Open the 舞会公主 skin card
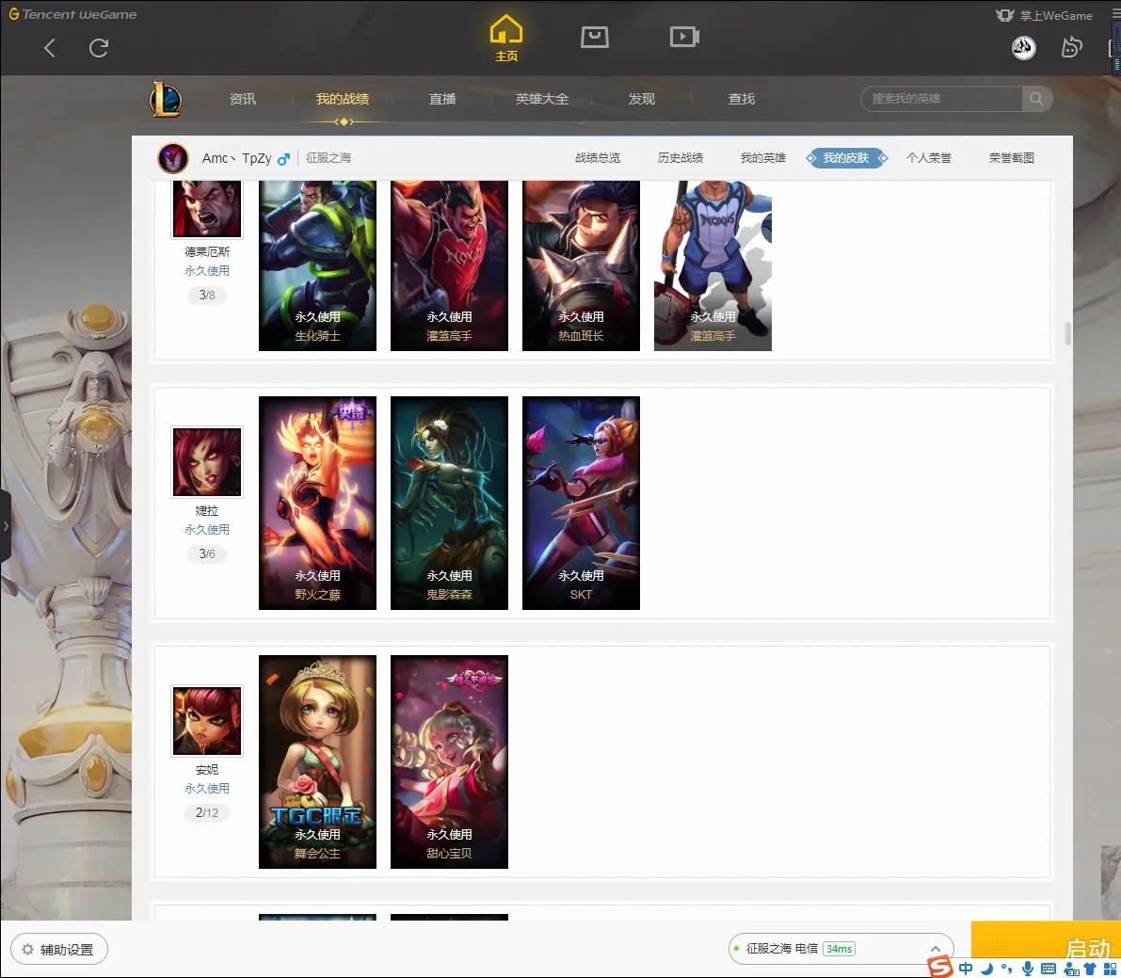Viewport: 1121px width, 978px height. 317,762
